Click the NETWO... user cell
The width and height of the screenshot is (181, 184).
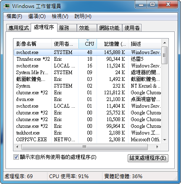click(65, 140)
